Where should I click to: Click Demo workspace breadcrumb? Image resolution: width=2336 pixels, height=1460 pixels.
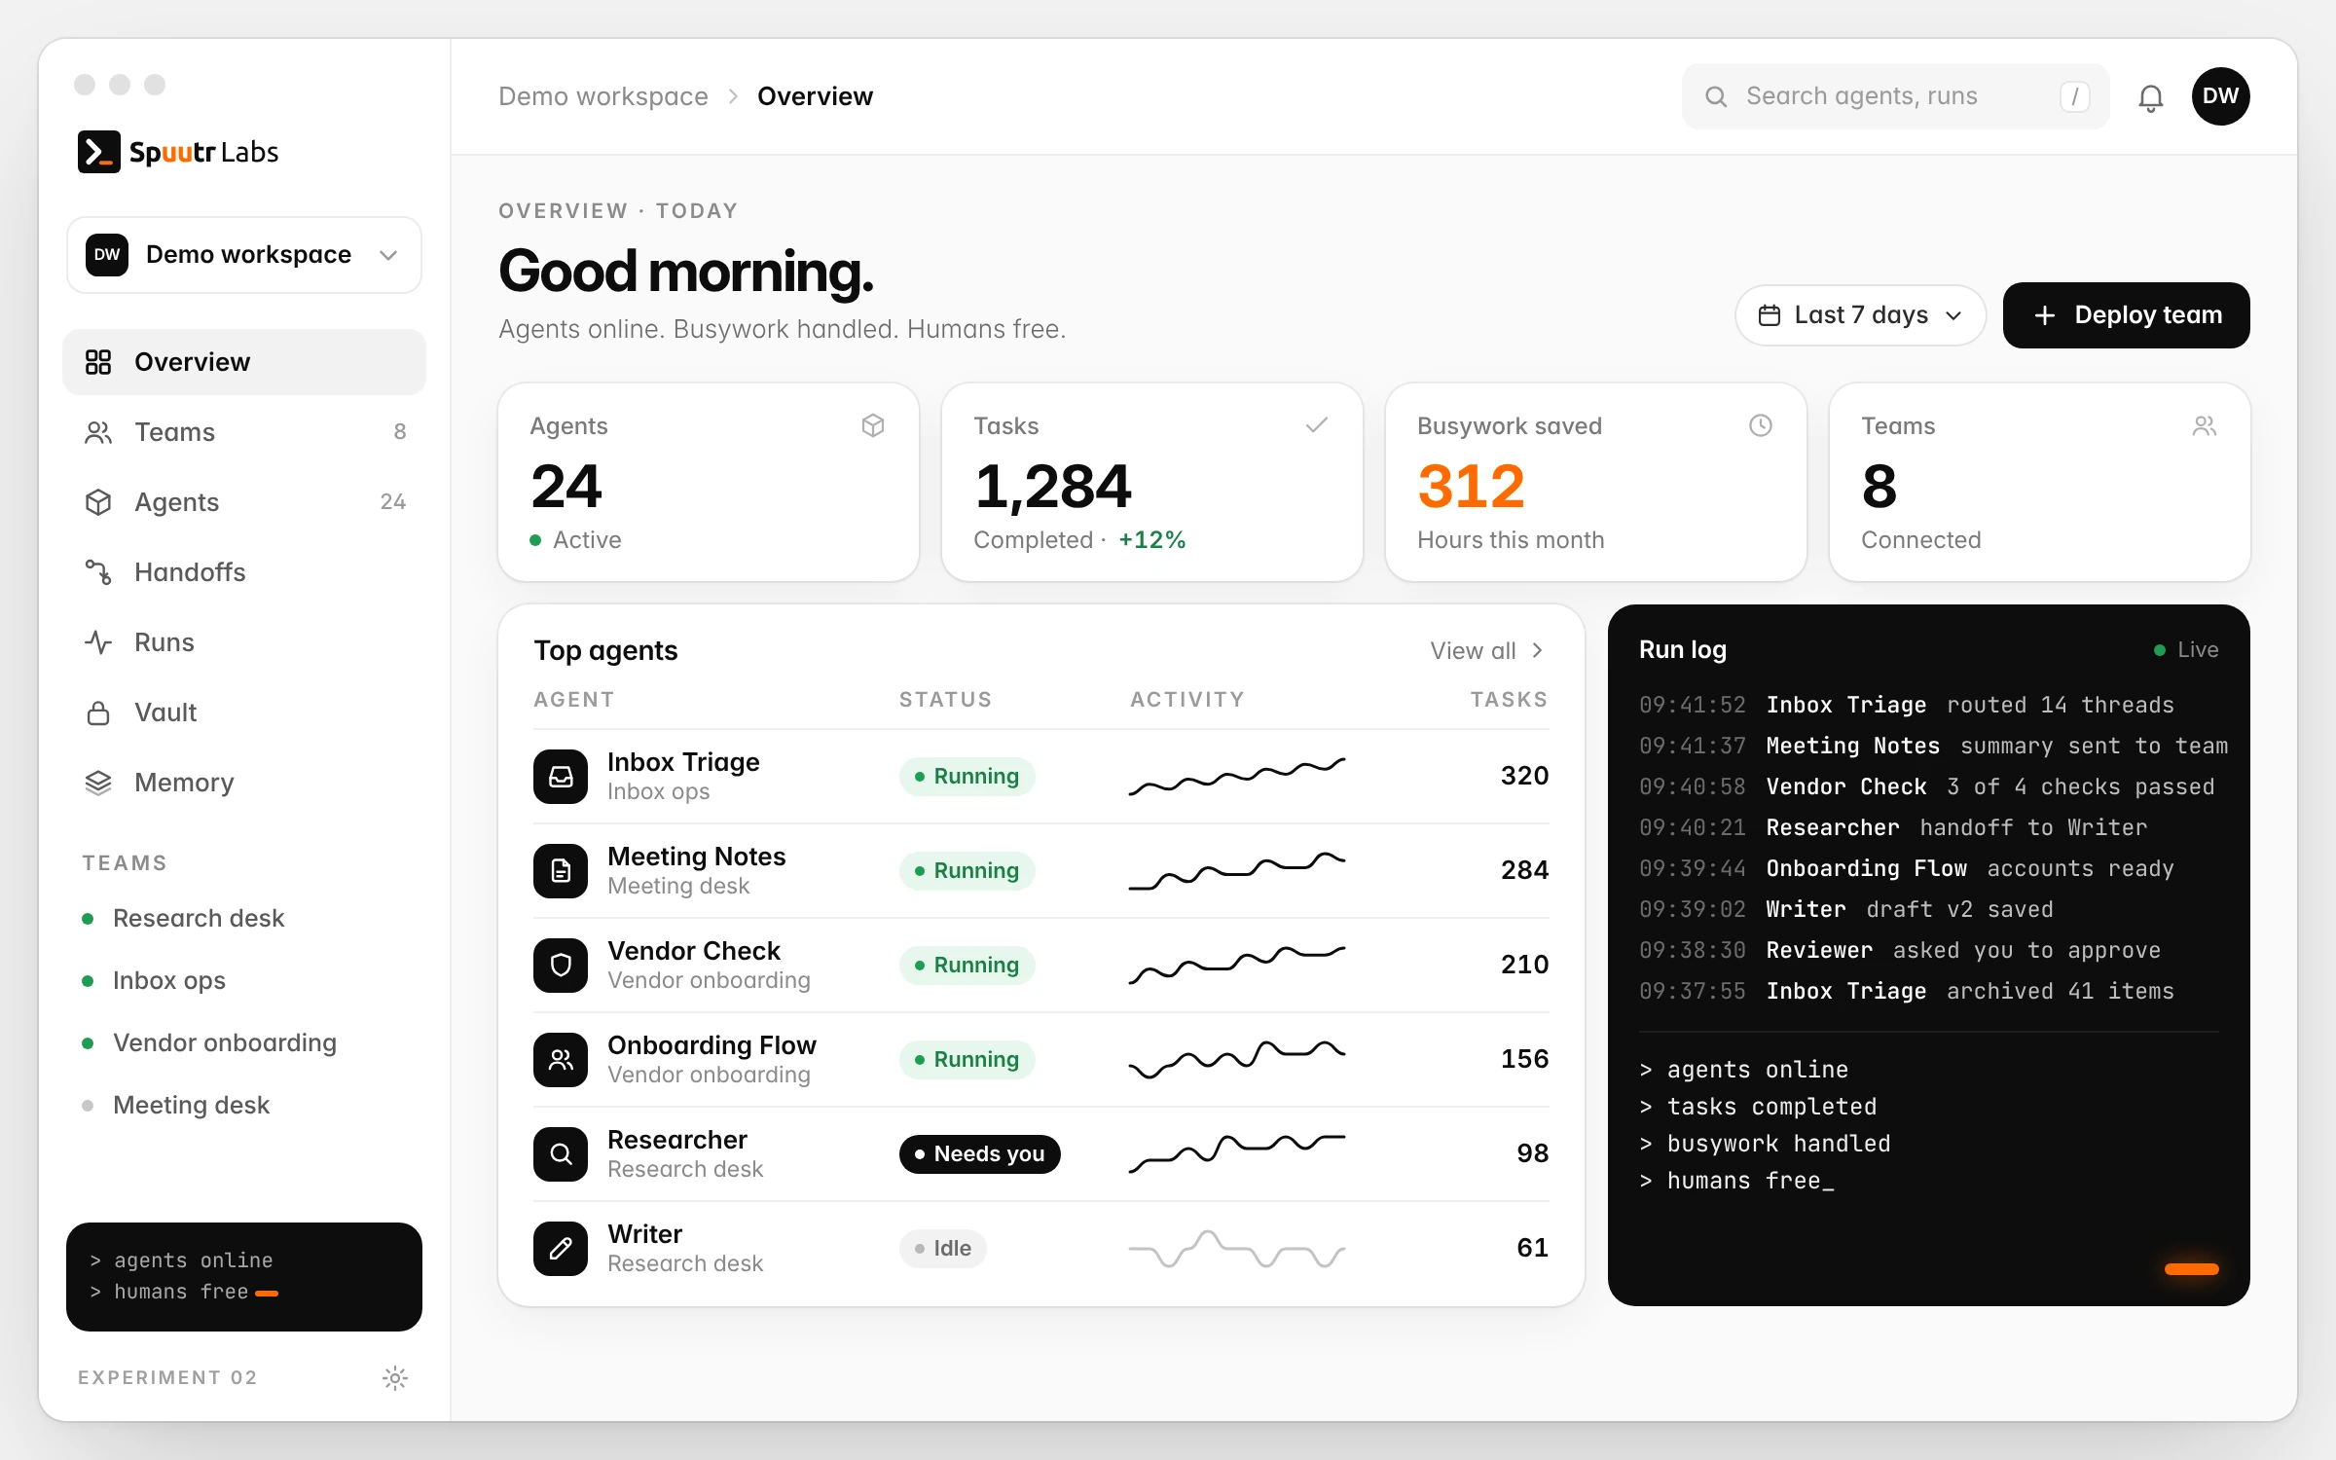click(x=603, y=96)
